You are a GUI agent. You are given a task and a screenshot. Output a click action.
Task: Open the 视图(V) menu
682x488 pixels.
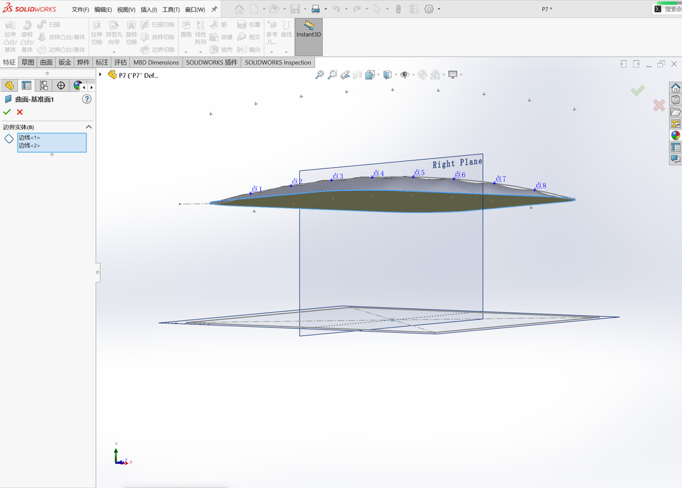click(x=126, y=9)
